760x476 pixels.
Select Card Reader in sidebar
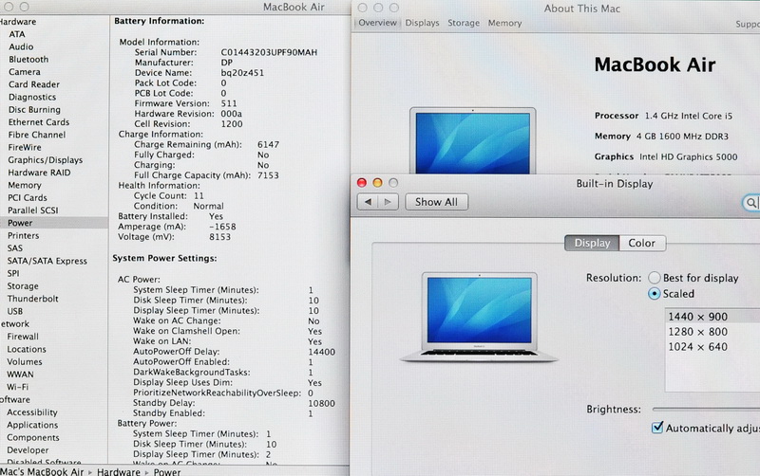pyautogui.click(x=34, y=84)
